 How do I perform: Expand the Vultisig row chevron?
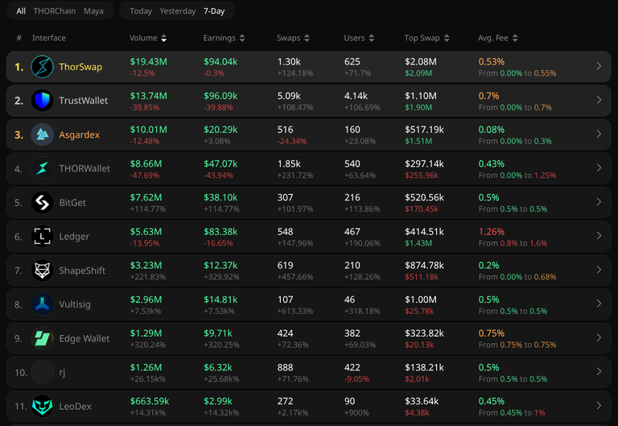point(599,304)
